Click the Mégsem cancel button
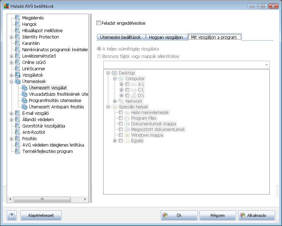The width and height of the screenshot is (282, 226). pos(217,215)
